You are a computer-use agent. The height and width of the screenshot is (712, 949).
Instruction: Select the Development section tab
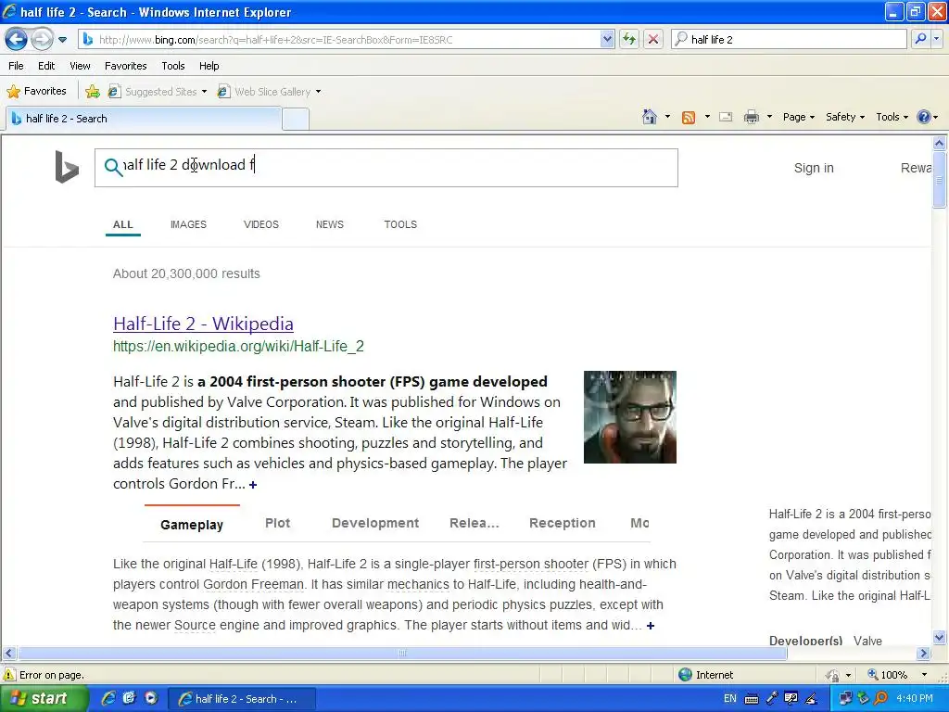pos(375,523)
